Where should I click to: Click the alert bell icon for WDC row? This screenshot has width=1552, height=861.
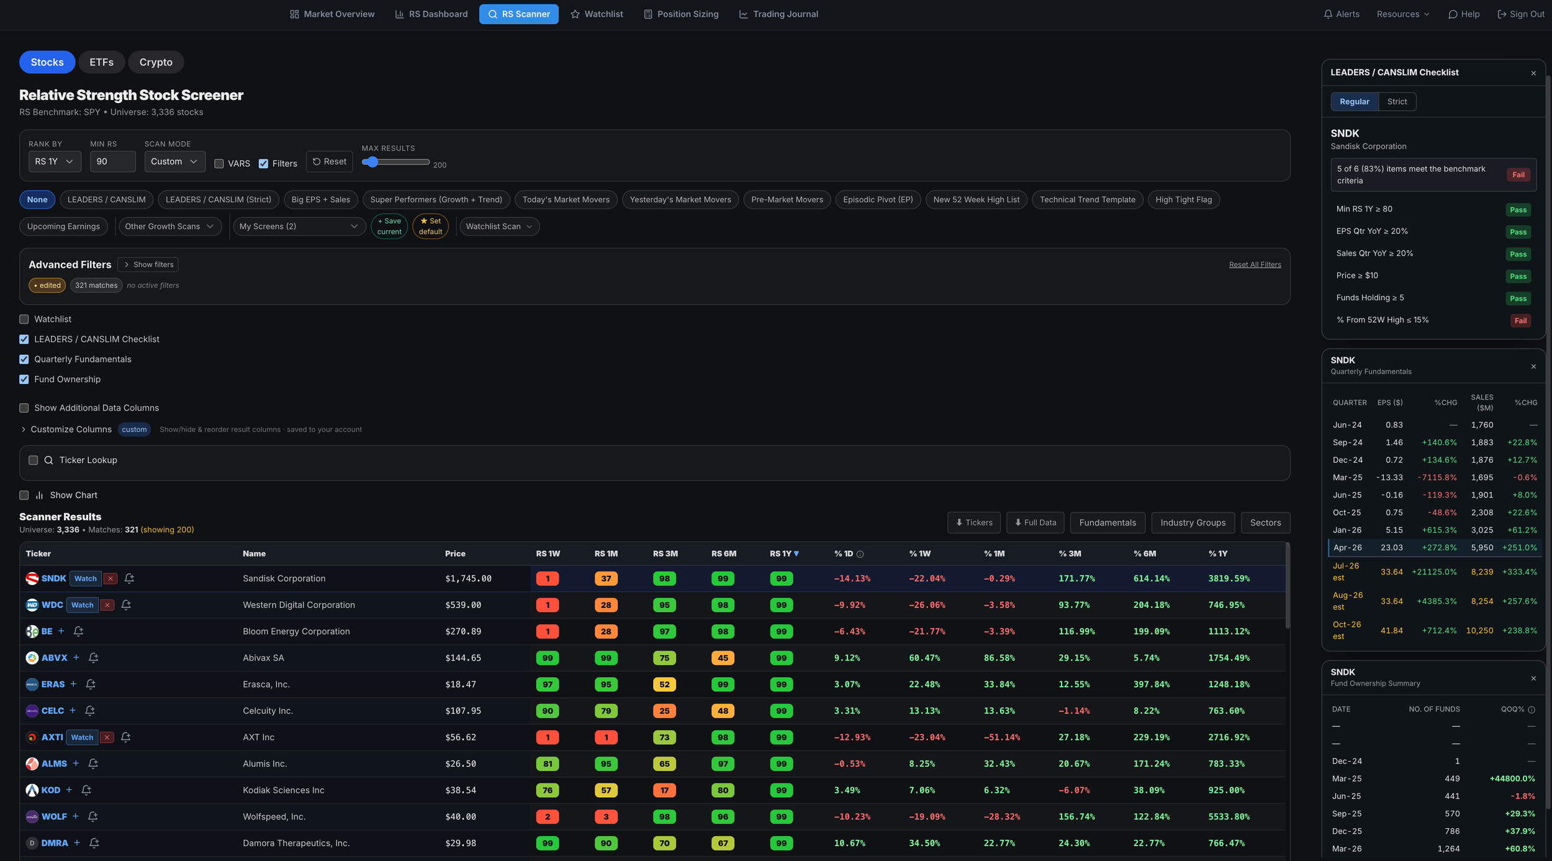pyautogui.click(x=126, y=605)
